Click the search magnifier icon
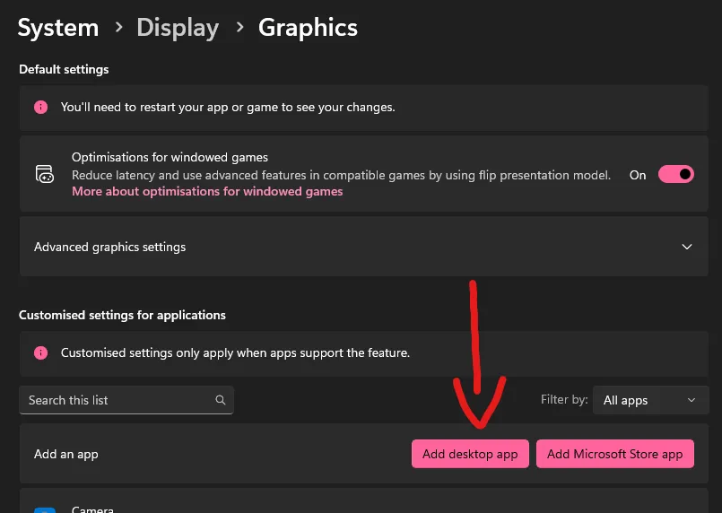This screenshot has width=722, height=513. [221, 400]
